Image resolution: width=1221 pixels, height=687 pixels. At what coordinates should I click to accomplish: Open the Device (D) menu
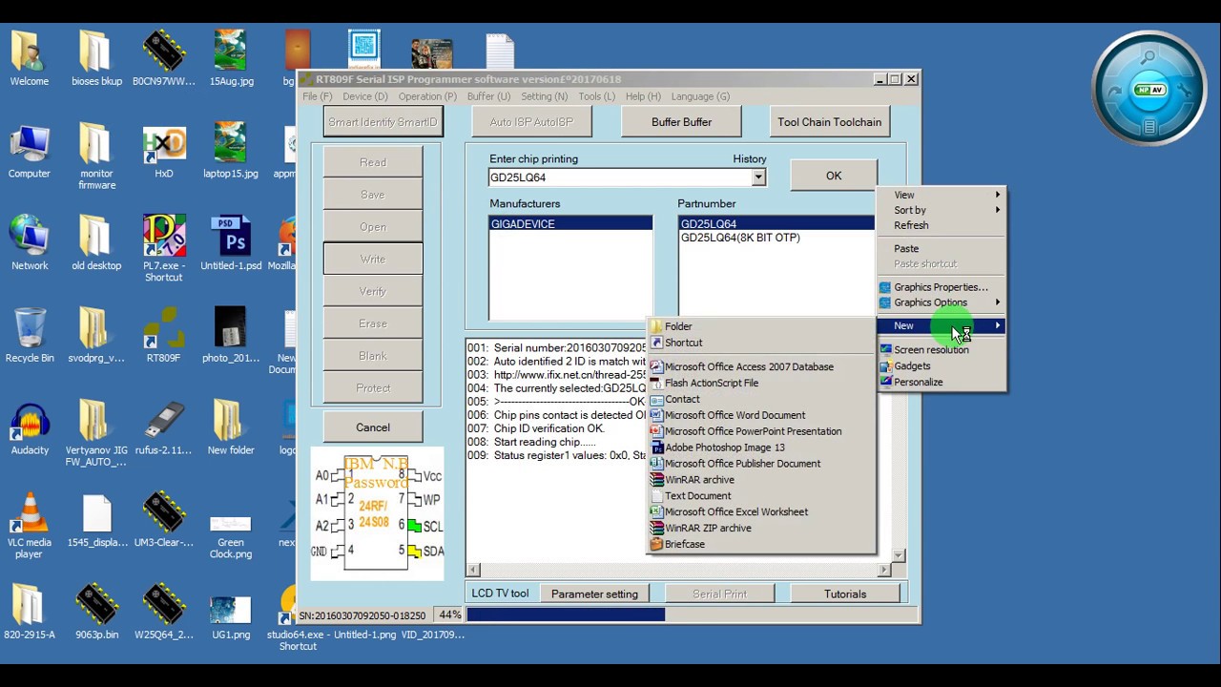pyautogui.click(x=365, y=96)
